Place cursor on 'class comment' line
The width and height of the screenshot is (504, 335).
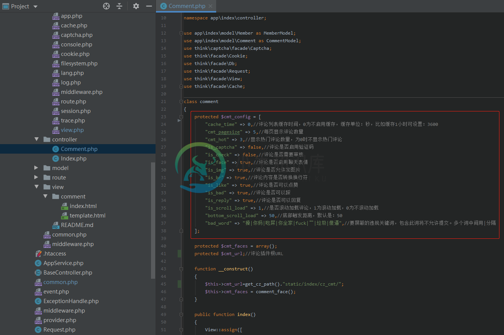click(x=201, y=102)
